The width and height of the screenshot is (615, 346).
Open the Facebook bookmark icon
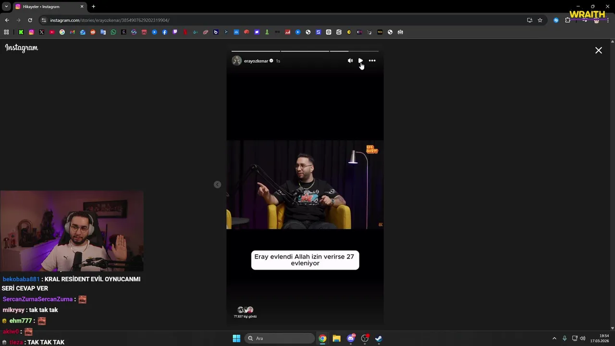tap(165, 32)
